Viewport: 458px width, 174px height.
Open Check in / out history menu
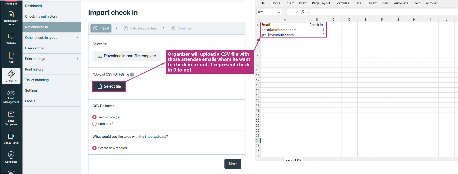click(41, 17)
